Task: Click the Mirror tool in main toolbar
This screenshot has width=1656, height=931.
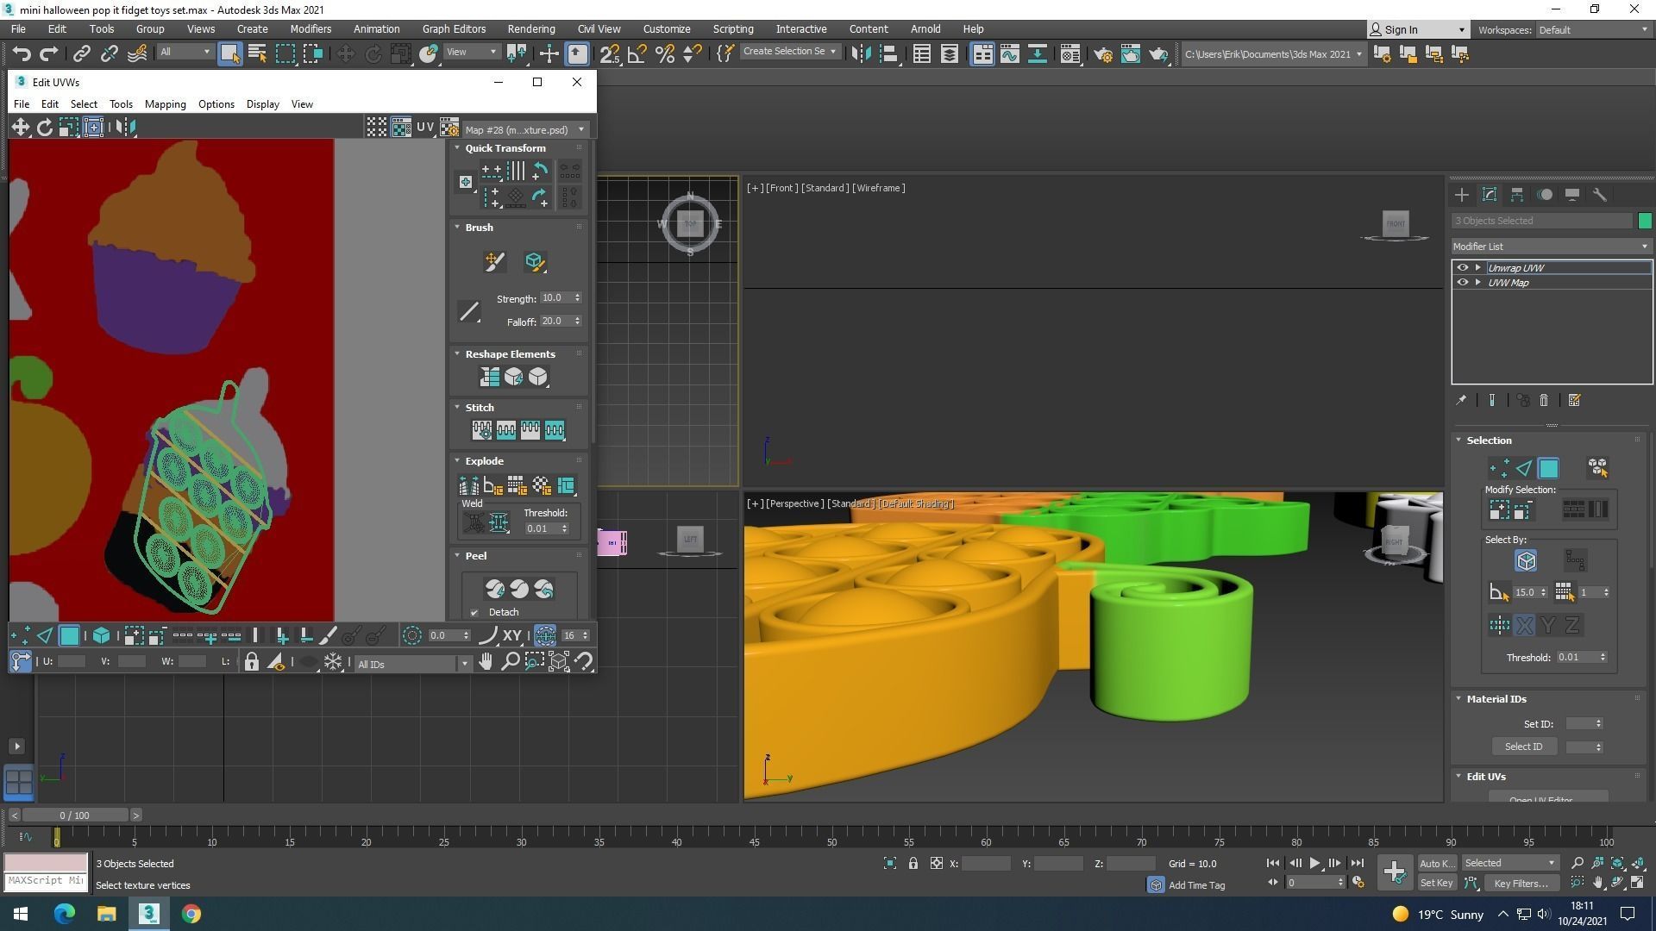Action: coord(860,54)
